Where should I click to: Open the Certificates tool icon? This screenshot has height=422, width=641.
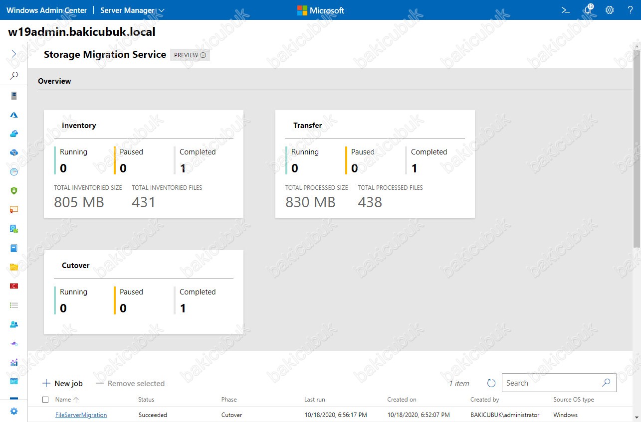[14, 210]
